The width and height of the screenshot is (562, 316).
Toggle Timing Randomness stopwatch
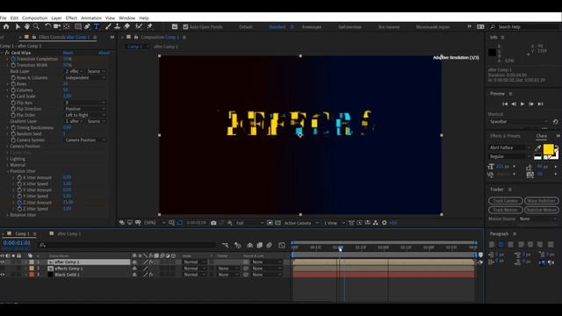coord(13,127)
